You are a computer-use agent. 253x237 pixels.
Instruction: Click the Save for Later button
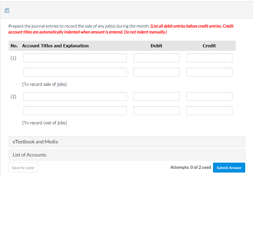[23, 167]
